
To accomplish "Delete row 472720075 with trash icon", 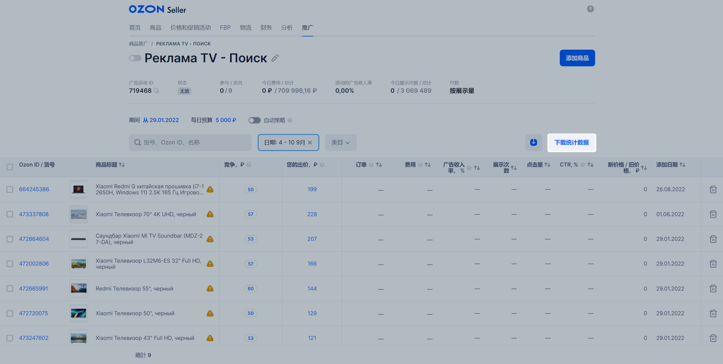I will click(713, 313).
